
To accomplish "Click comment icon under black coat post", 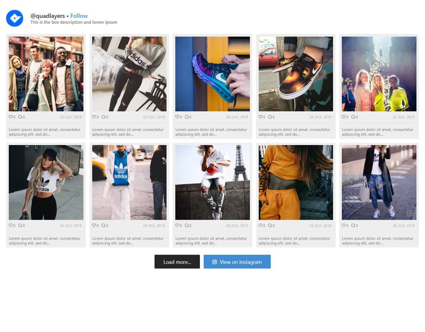I will (x=353, y=225).
